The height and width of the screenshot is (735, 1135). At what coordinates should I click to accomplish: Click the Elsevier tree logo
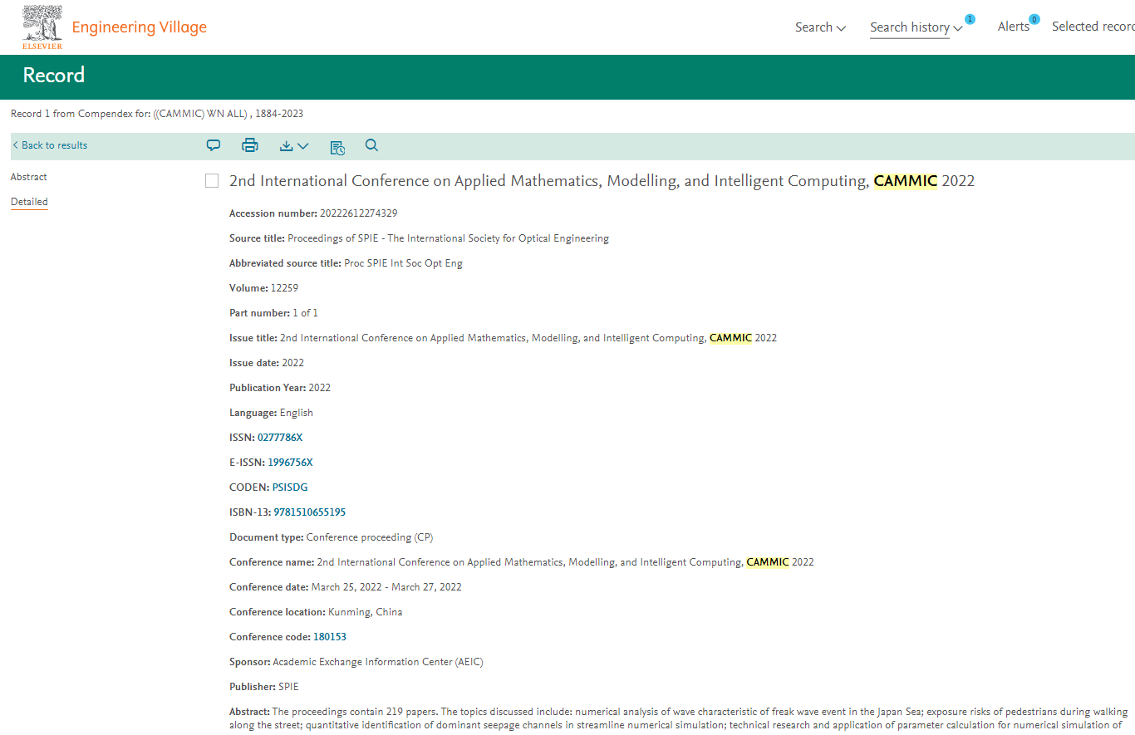point(42,27)
